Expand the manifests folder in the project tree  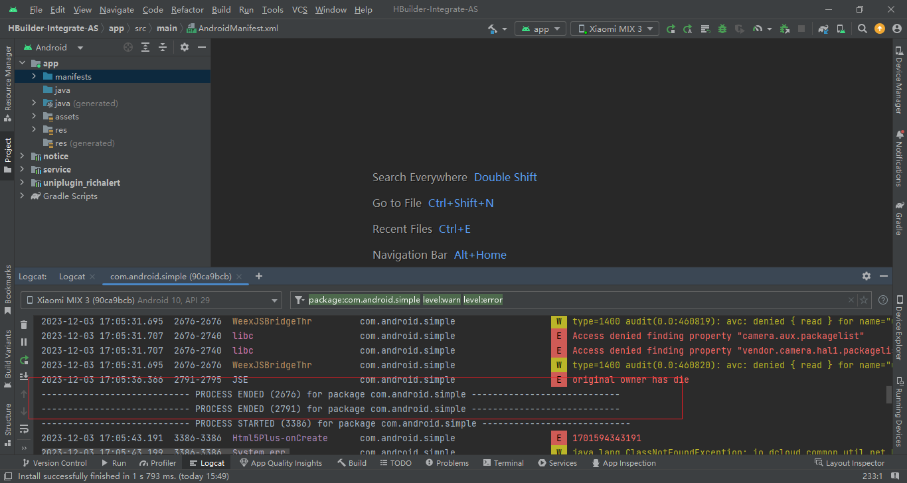pos(34,77)
